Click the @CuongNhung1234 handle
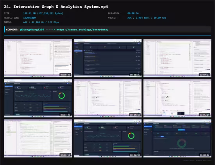The image size is (215, 165). pyautogui.click(x=32, y=30)
